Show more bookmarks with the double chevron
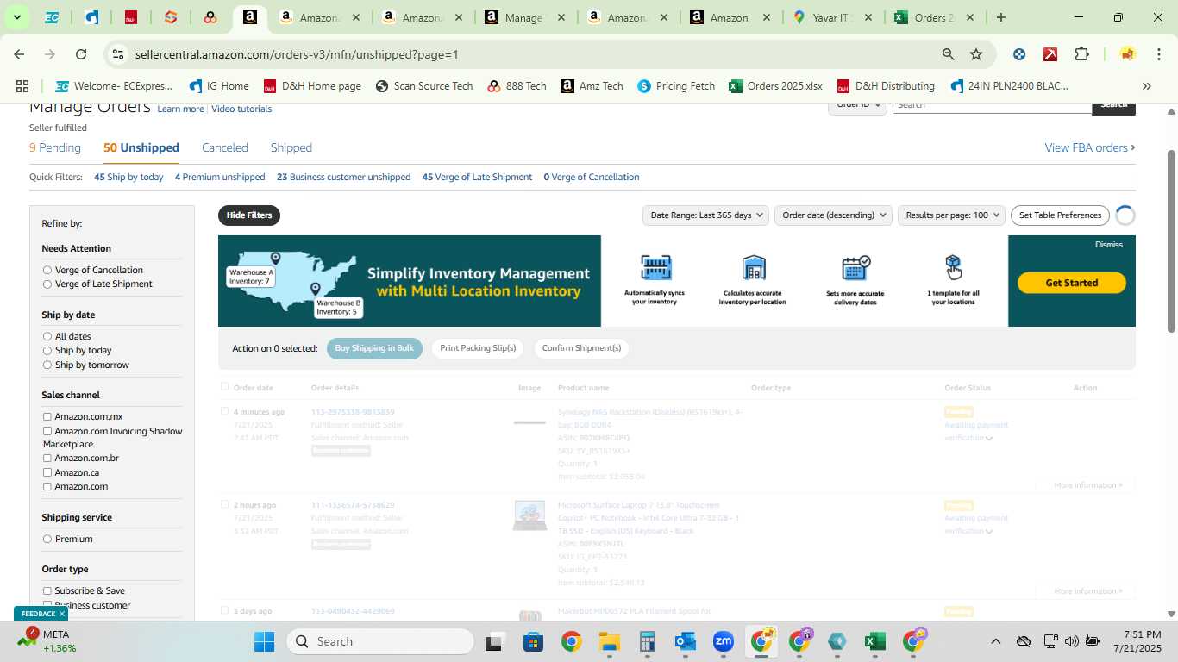 1147,86
